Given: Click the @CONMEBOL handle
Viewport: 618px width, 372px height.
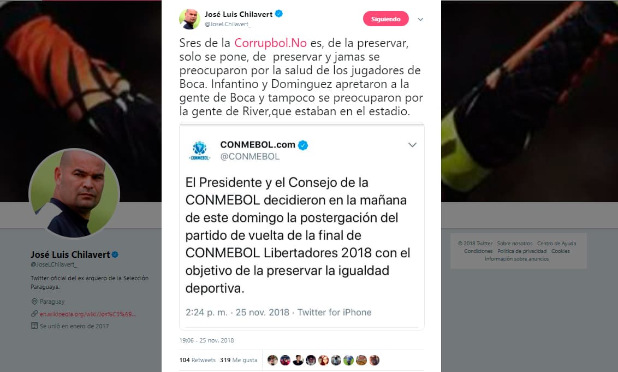Looking at the screenshot, I should pyautogui.click(x=250, y=157).
